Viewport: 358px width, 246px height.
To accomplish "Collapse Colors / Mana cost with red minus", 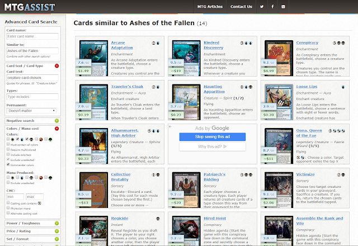I will pyautogui.click(x=57, y=129).
